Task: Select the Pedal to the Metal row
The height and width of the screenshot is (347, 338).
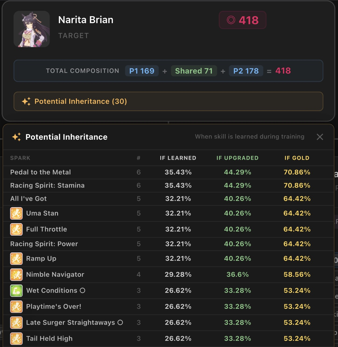Action: click(x=168, y=172)
